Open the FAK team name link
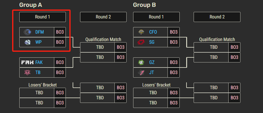Image resolution: width=263 pixels, height=113 pixels. coord(39,62)
